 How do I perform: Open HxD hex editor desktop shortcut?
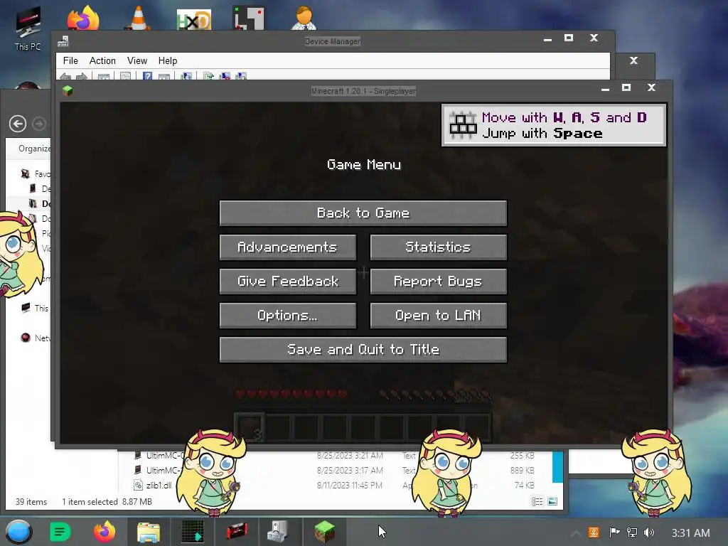(x=193, y=19)
